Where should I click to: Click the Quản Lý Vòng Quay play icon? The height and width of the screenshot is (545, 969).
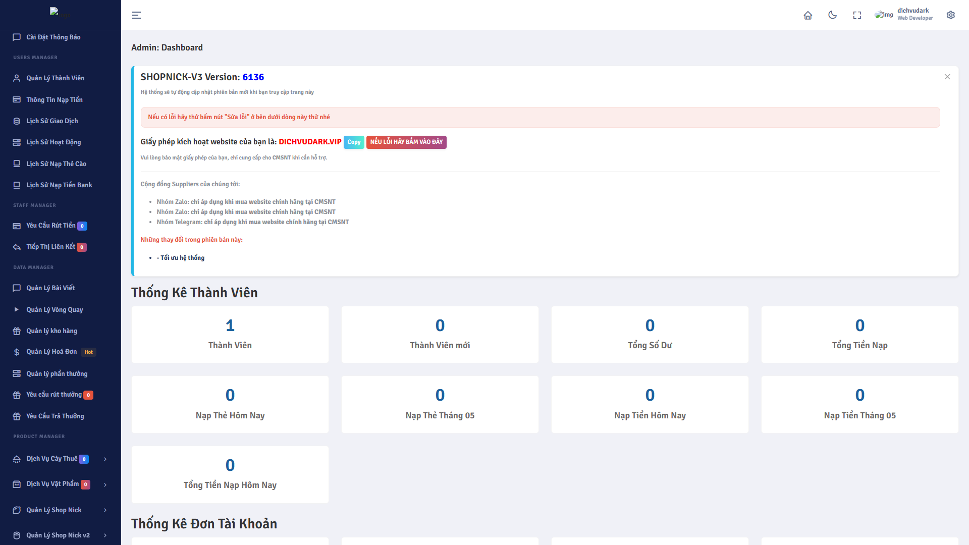pos(17,309)
